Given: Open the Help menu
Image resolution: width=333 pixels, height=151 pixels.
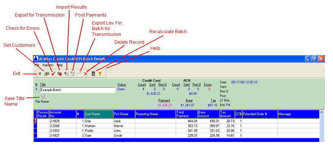Looking at the screenshot, I should pyautogui.click(x=60, y=65).
